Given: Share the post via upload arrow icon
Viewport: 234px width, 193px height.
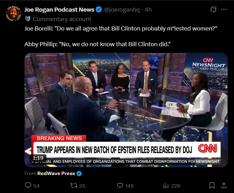Looking at the screenshot, I should tap(224, 185).
